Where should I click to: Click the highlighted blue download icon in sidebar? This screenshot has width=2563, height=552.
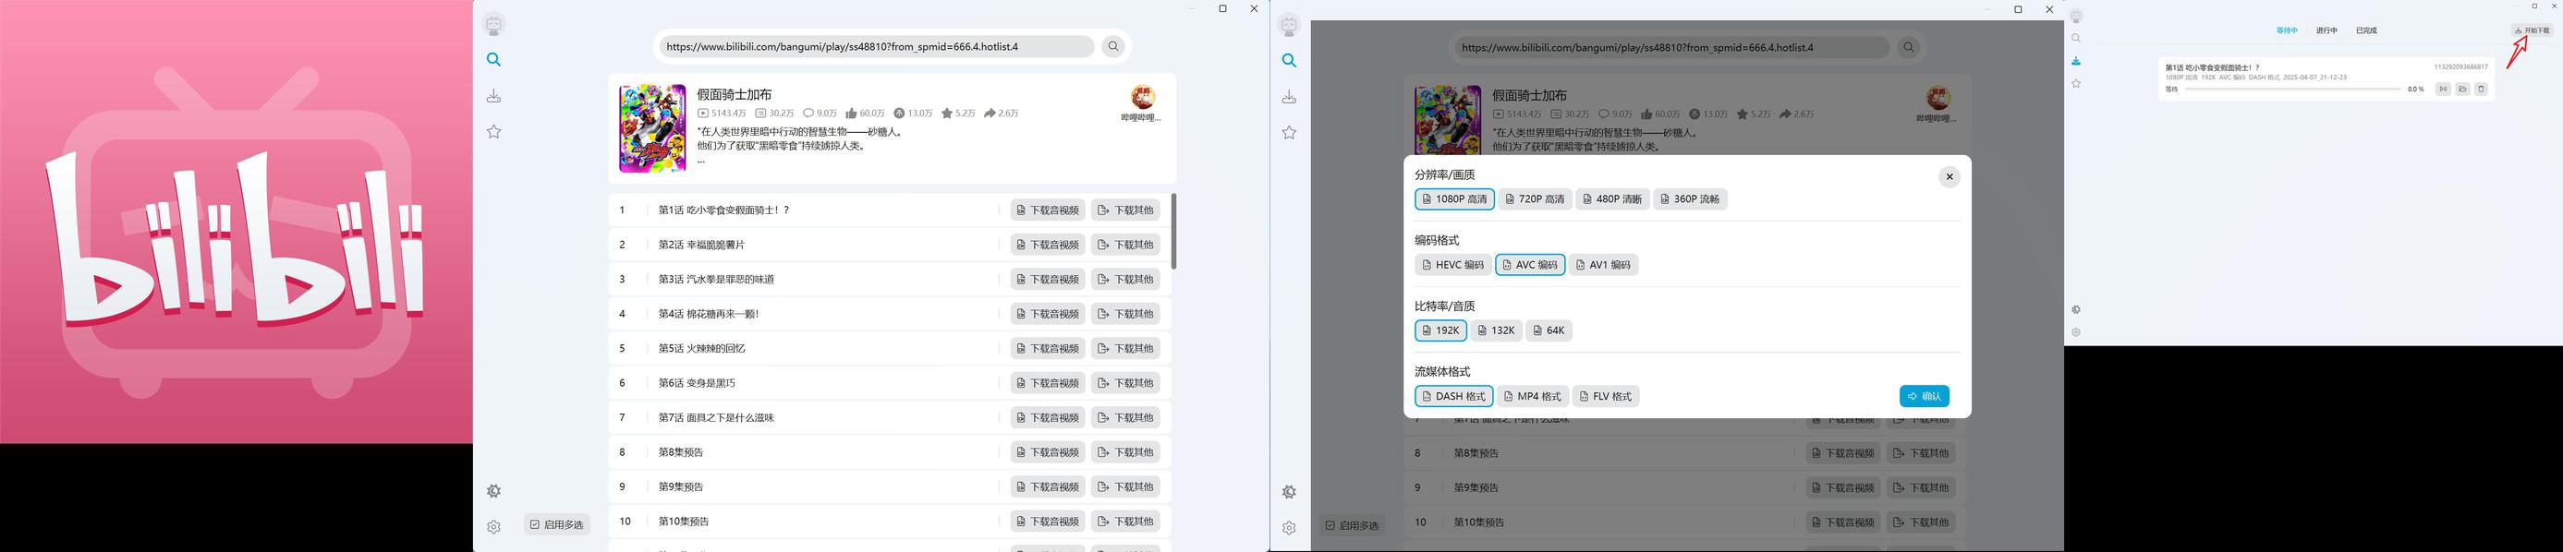pyautogui.click(x=2075, y=61)
